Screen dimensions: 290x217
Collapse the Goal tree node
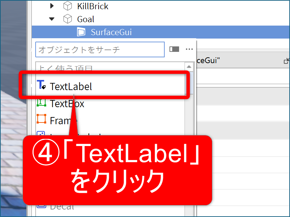click(x=52, y=19)
